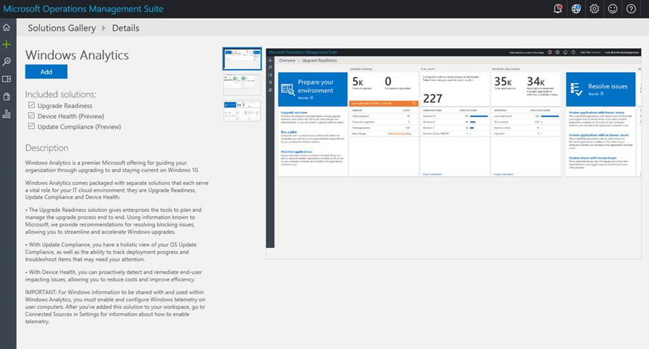
Task: Select the third screenshot thumbnail
Action: pos(242,111)
